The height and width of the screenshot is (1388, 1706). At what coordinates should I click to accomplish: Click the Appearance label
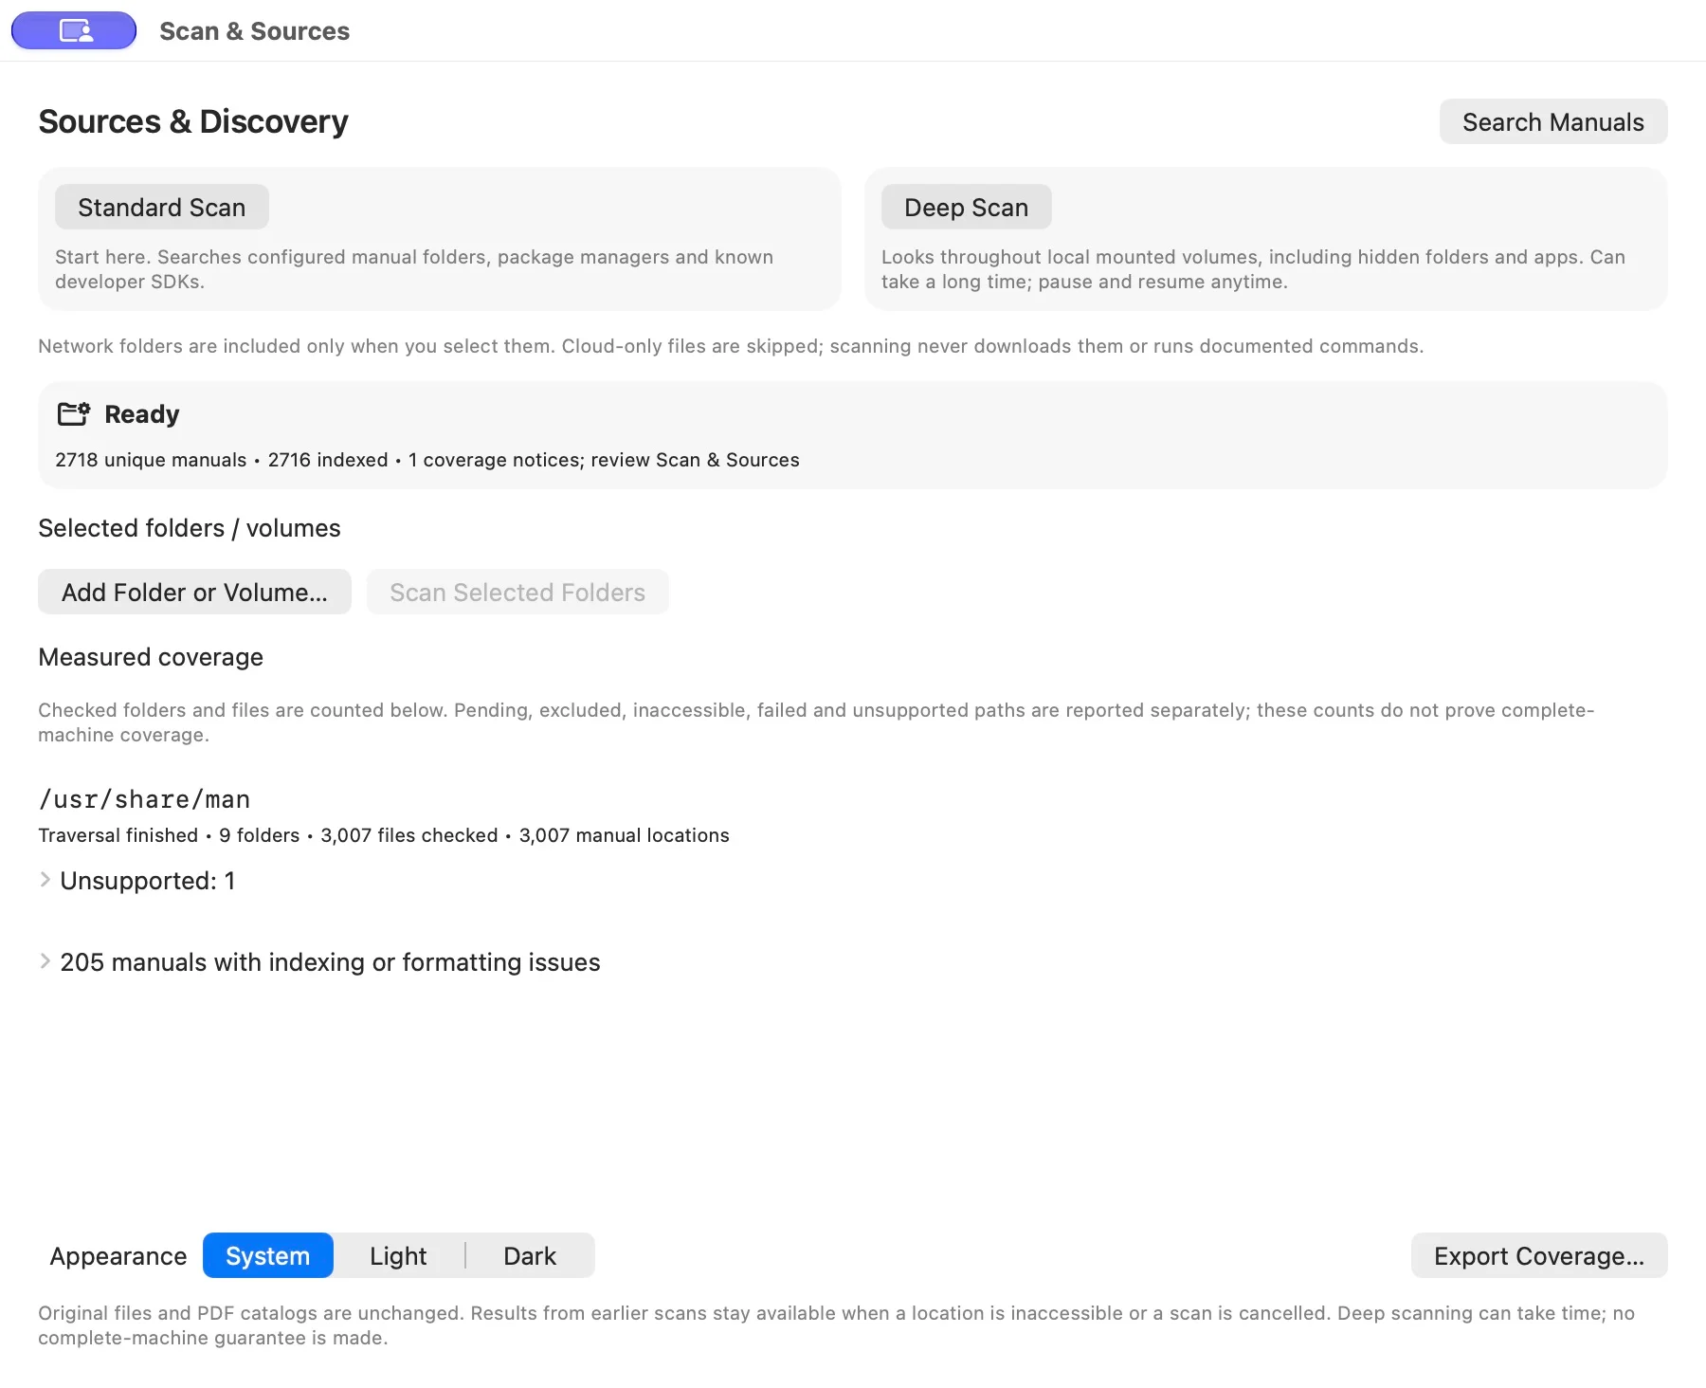(118, 1255)
